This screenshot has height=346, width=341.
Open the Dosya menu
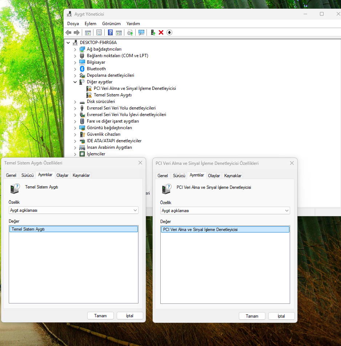[73, 24]
